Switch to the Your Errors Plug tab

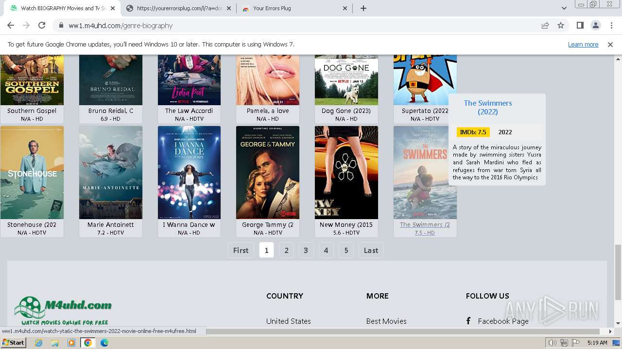294,8
